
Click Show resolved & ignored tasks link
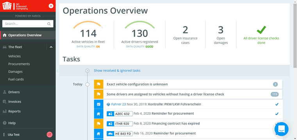pos(117,70)
